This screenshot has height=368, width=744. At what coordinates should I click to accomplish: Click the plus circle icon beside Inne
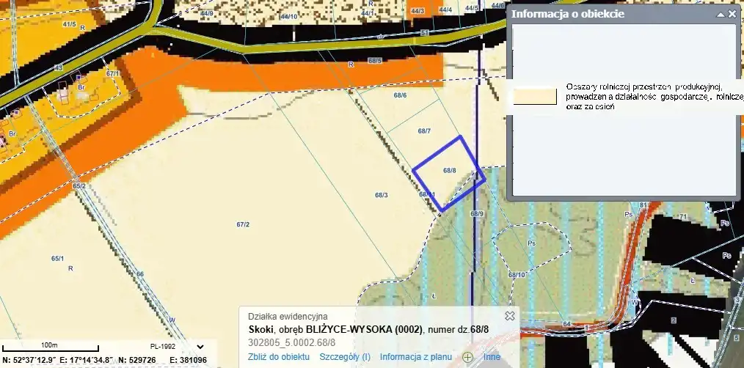tap(467, 357)
